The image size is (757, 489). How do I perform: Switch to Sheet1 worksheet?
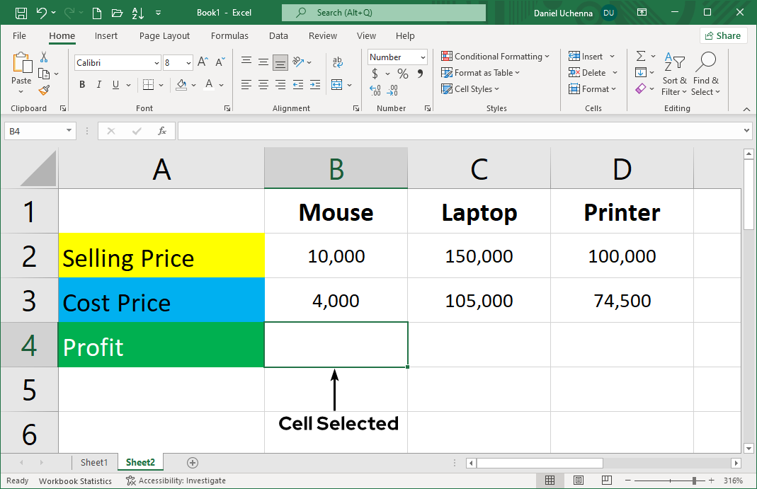coord(94,462)
